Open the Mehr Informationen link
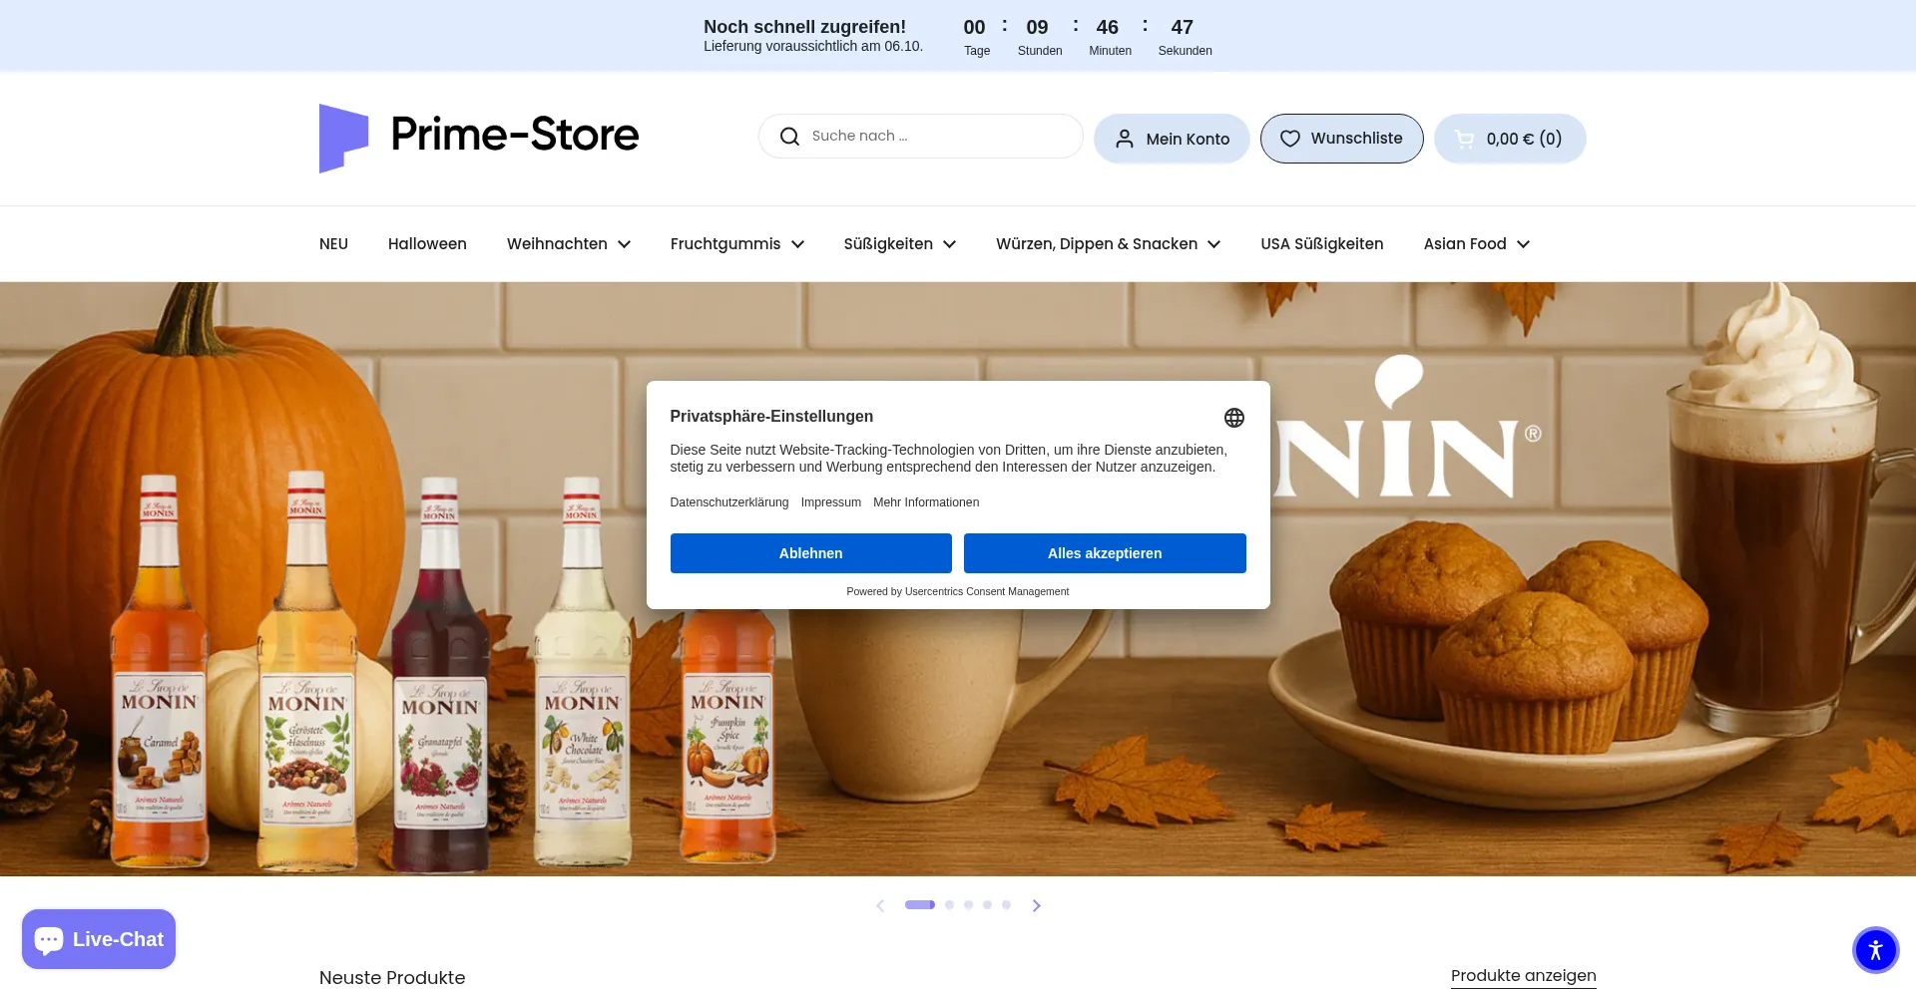The width and height of the screenshot is (1916, 990). click(x=926, y=502)
